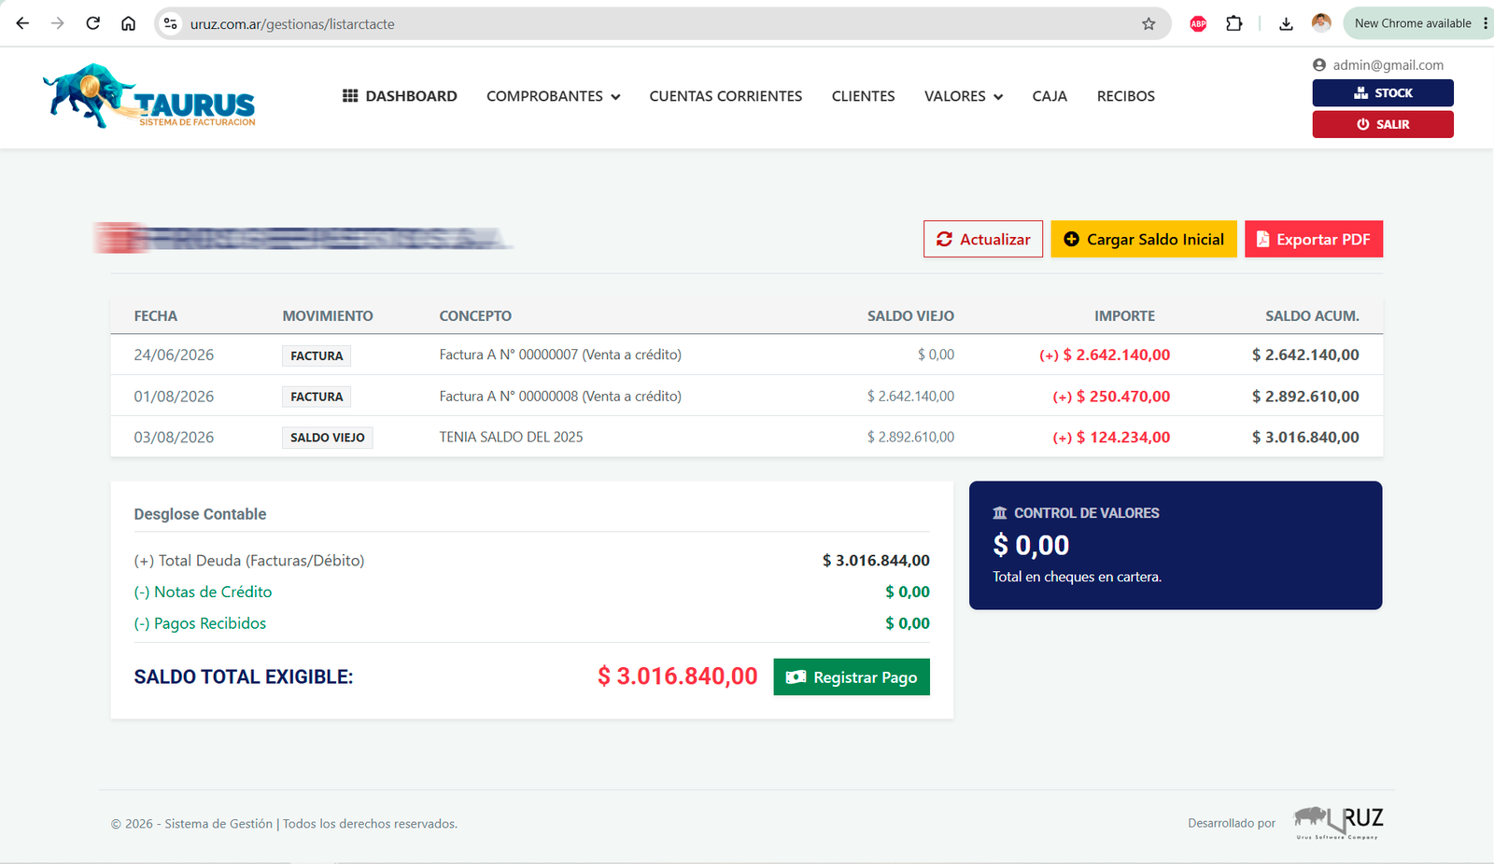Open the Caja menu item
The image size is (1494, 864).
[x=1050, y=96]
